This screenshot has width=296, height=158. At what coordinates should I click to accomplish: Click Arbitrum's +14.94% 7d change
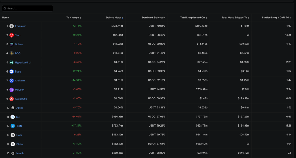pos(76,80)
